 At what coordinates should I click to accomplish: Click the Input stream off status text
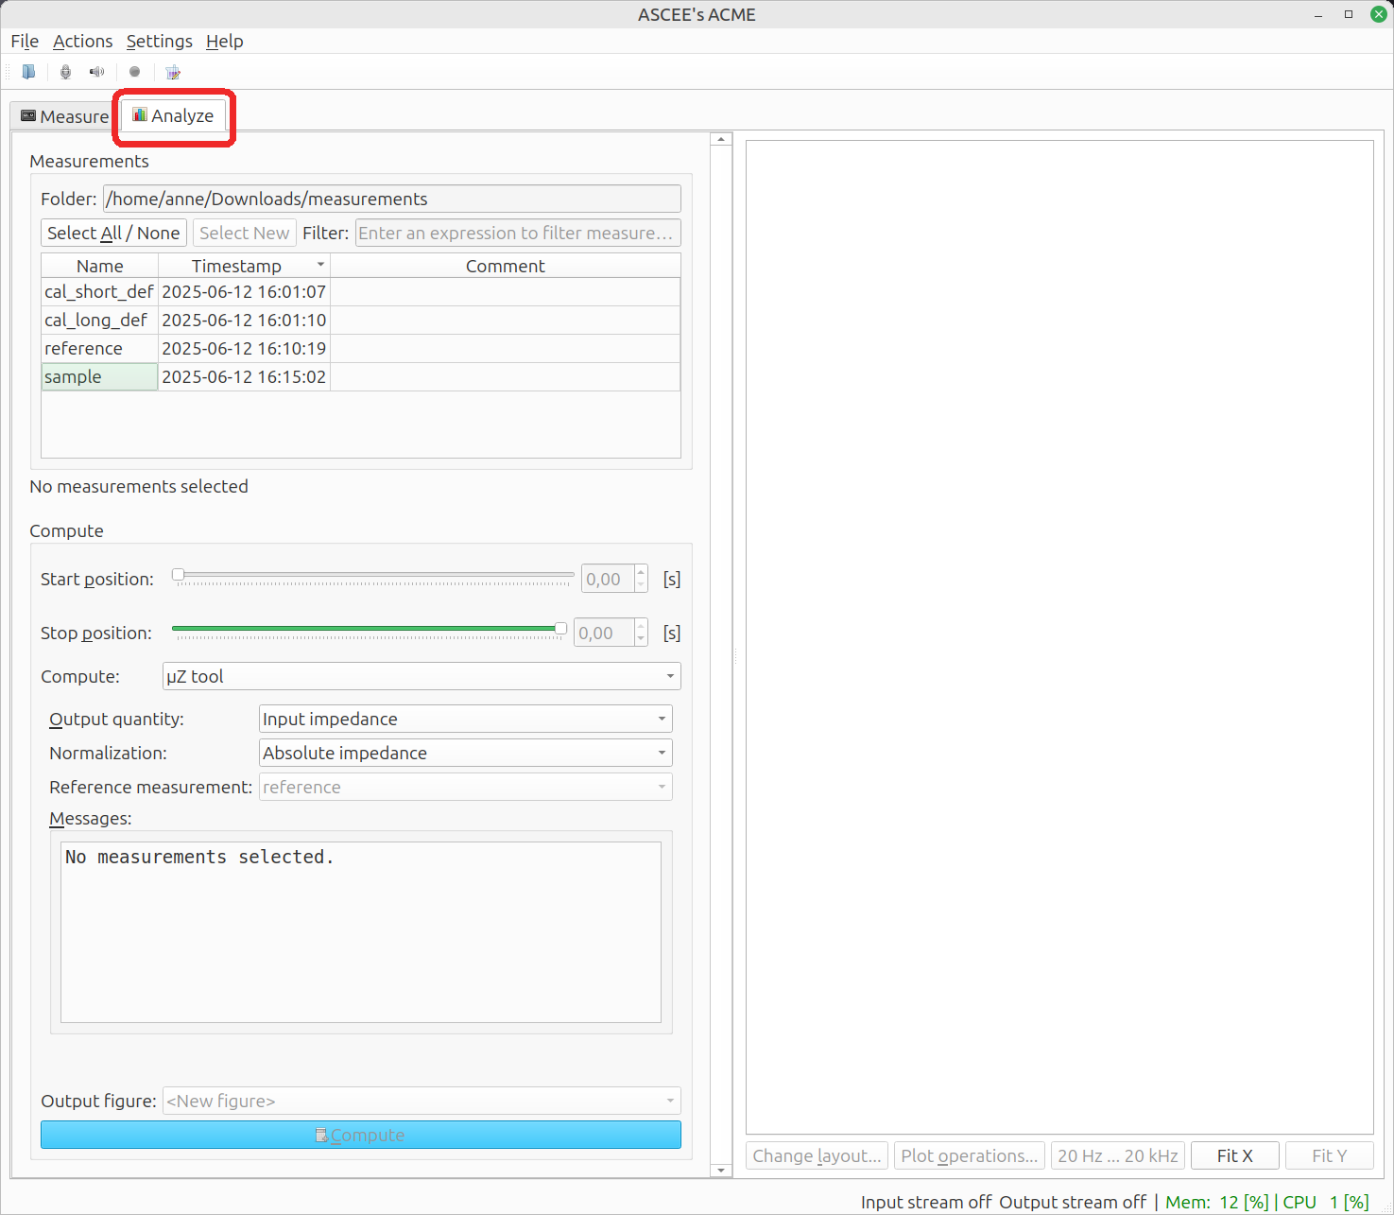click(x=926, y=1202)
